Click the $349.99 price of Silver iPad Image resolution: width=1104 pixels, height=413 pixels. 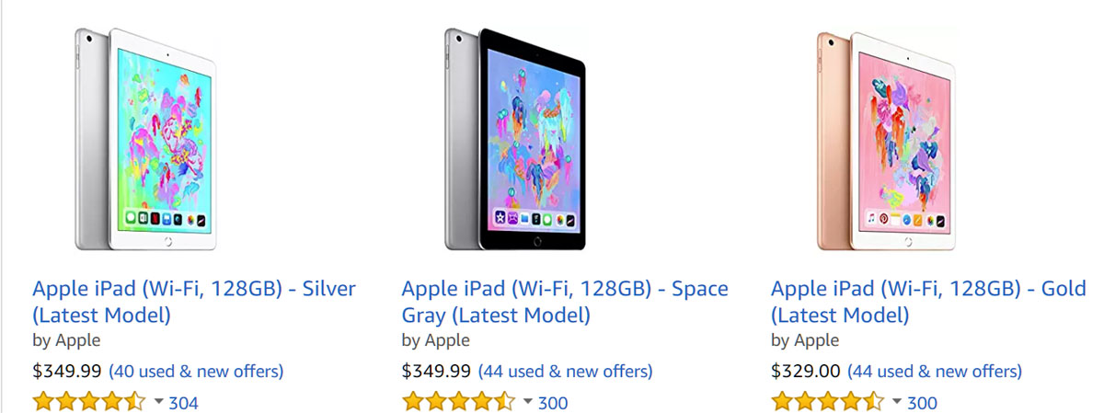(x=67, y=372)
